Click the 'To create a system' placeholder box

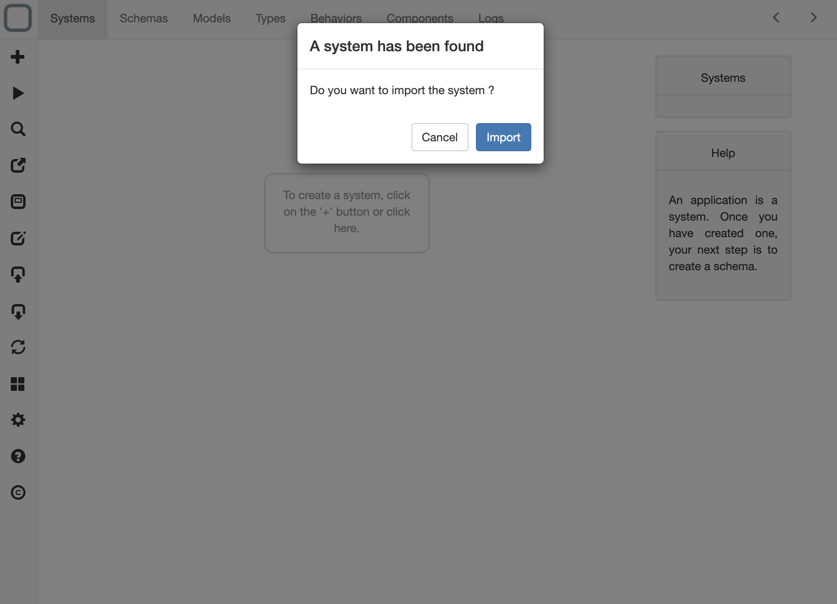347,213
